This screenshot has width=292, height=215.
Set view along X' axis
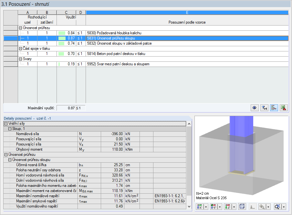click(x=200, y=207)
